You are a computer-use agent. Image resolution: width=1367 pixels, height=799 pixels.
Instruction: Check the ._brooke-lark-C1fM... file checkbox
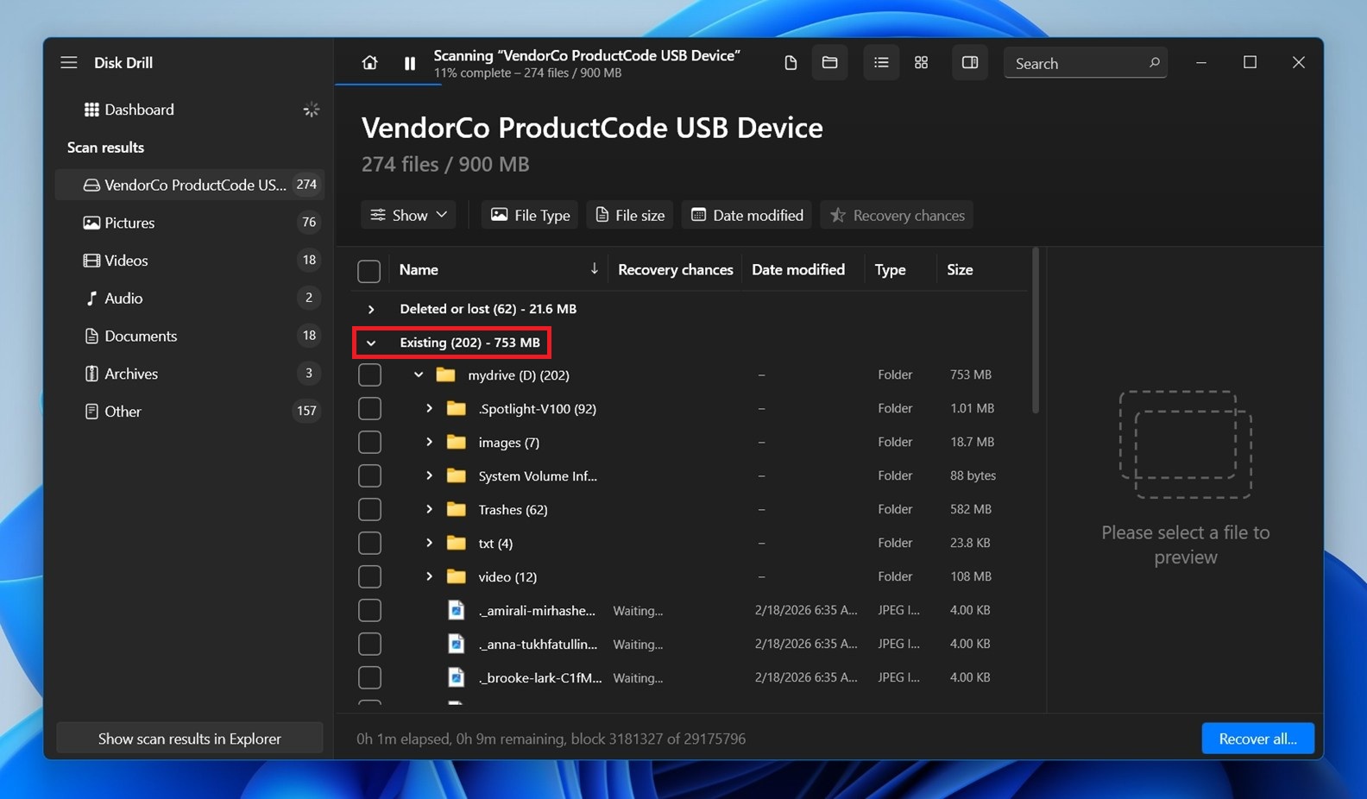click(369, 678)
